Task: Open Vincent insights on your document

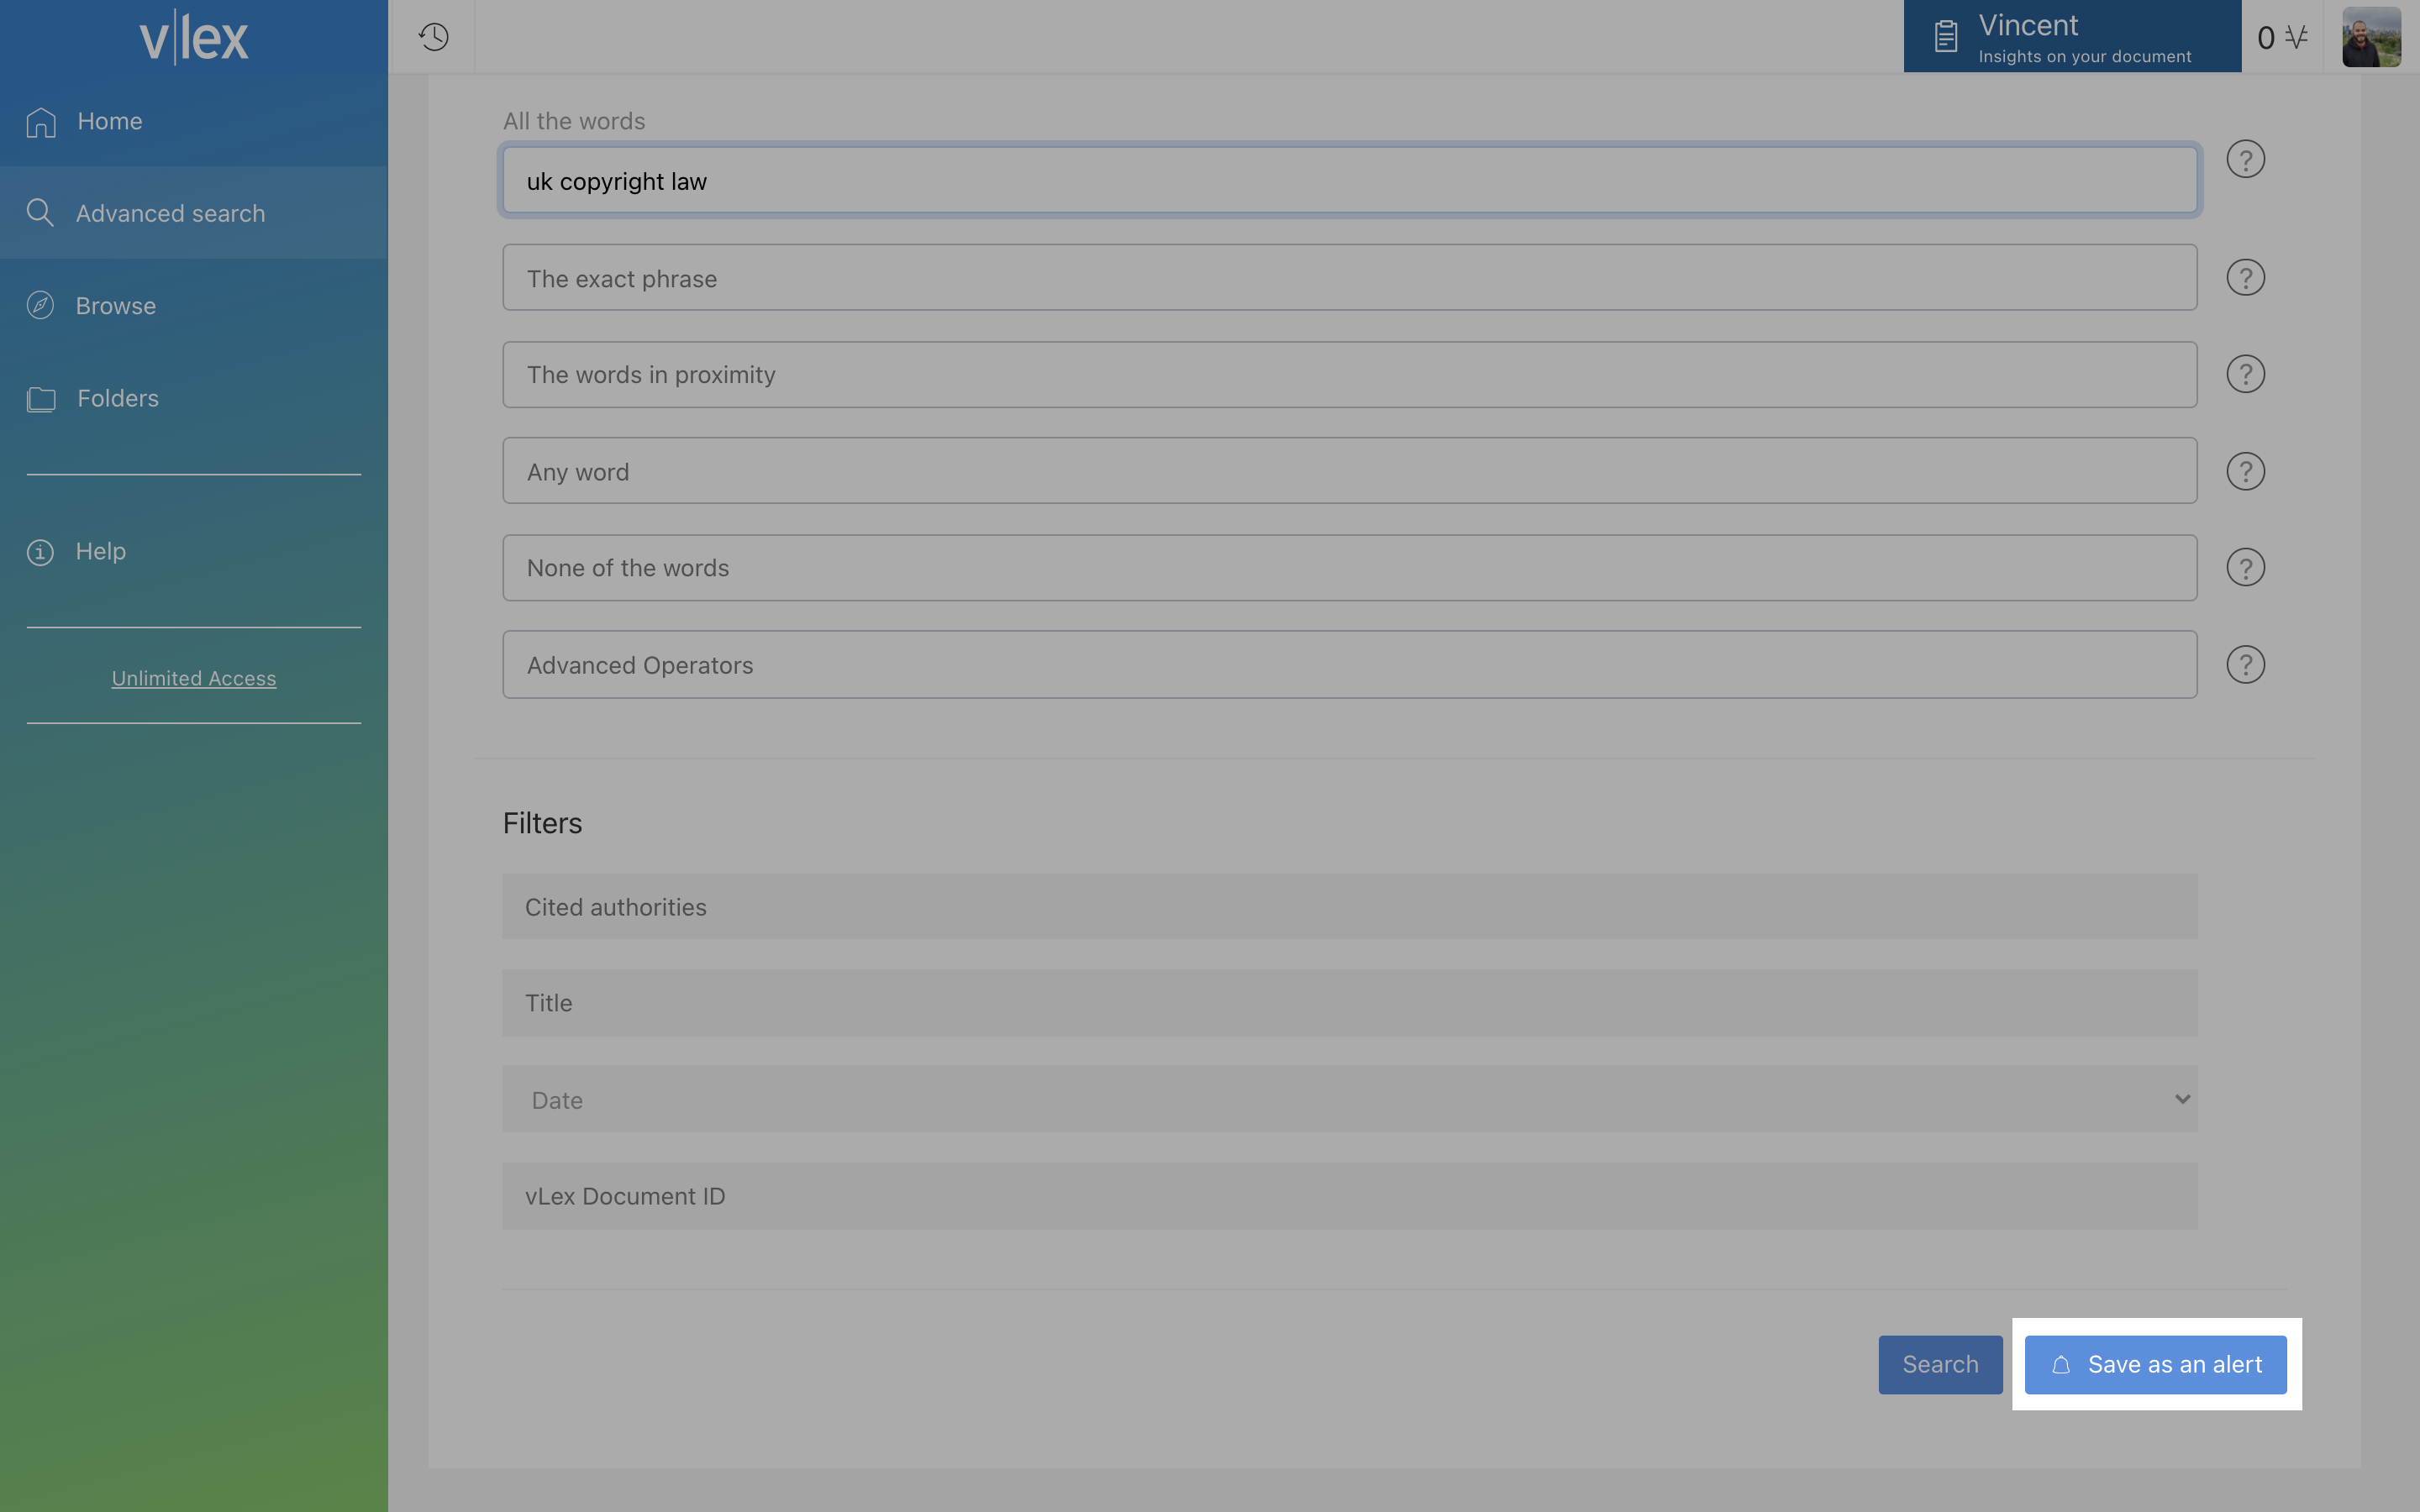Action: point(2072,36)
